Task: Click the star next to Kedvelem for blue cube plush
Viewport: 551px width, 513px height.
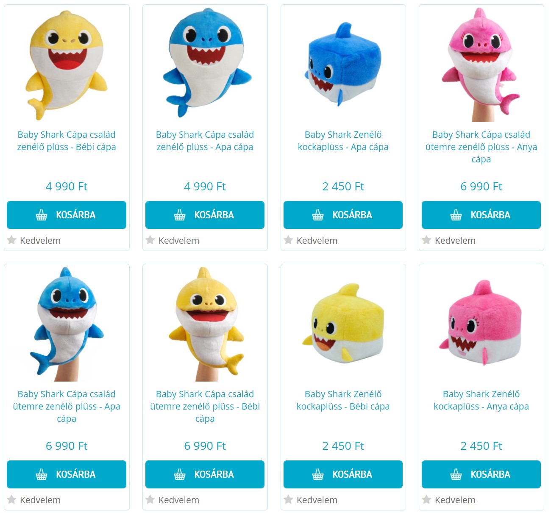Action: (288, 240)
